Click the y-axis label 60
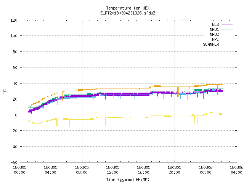244x183 pixels. point(15,67)
